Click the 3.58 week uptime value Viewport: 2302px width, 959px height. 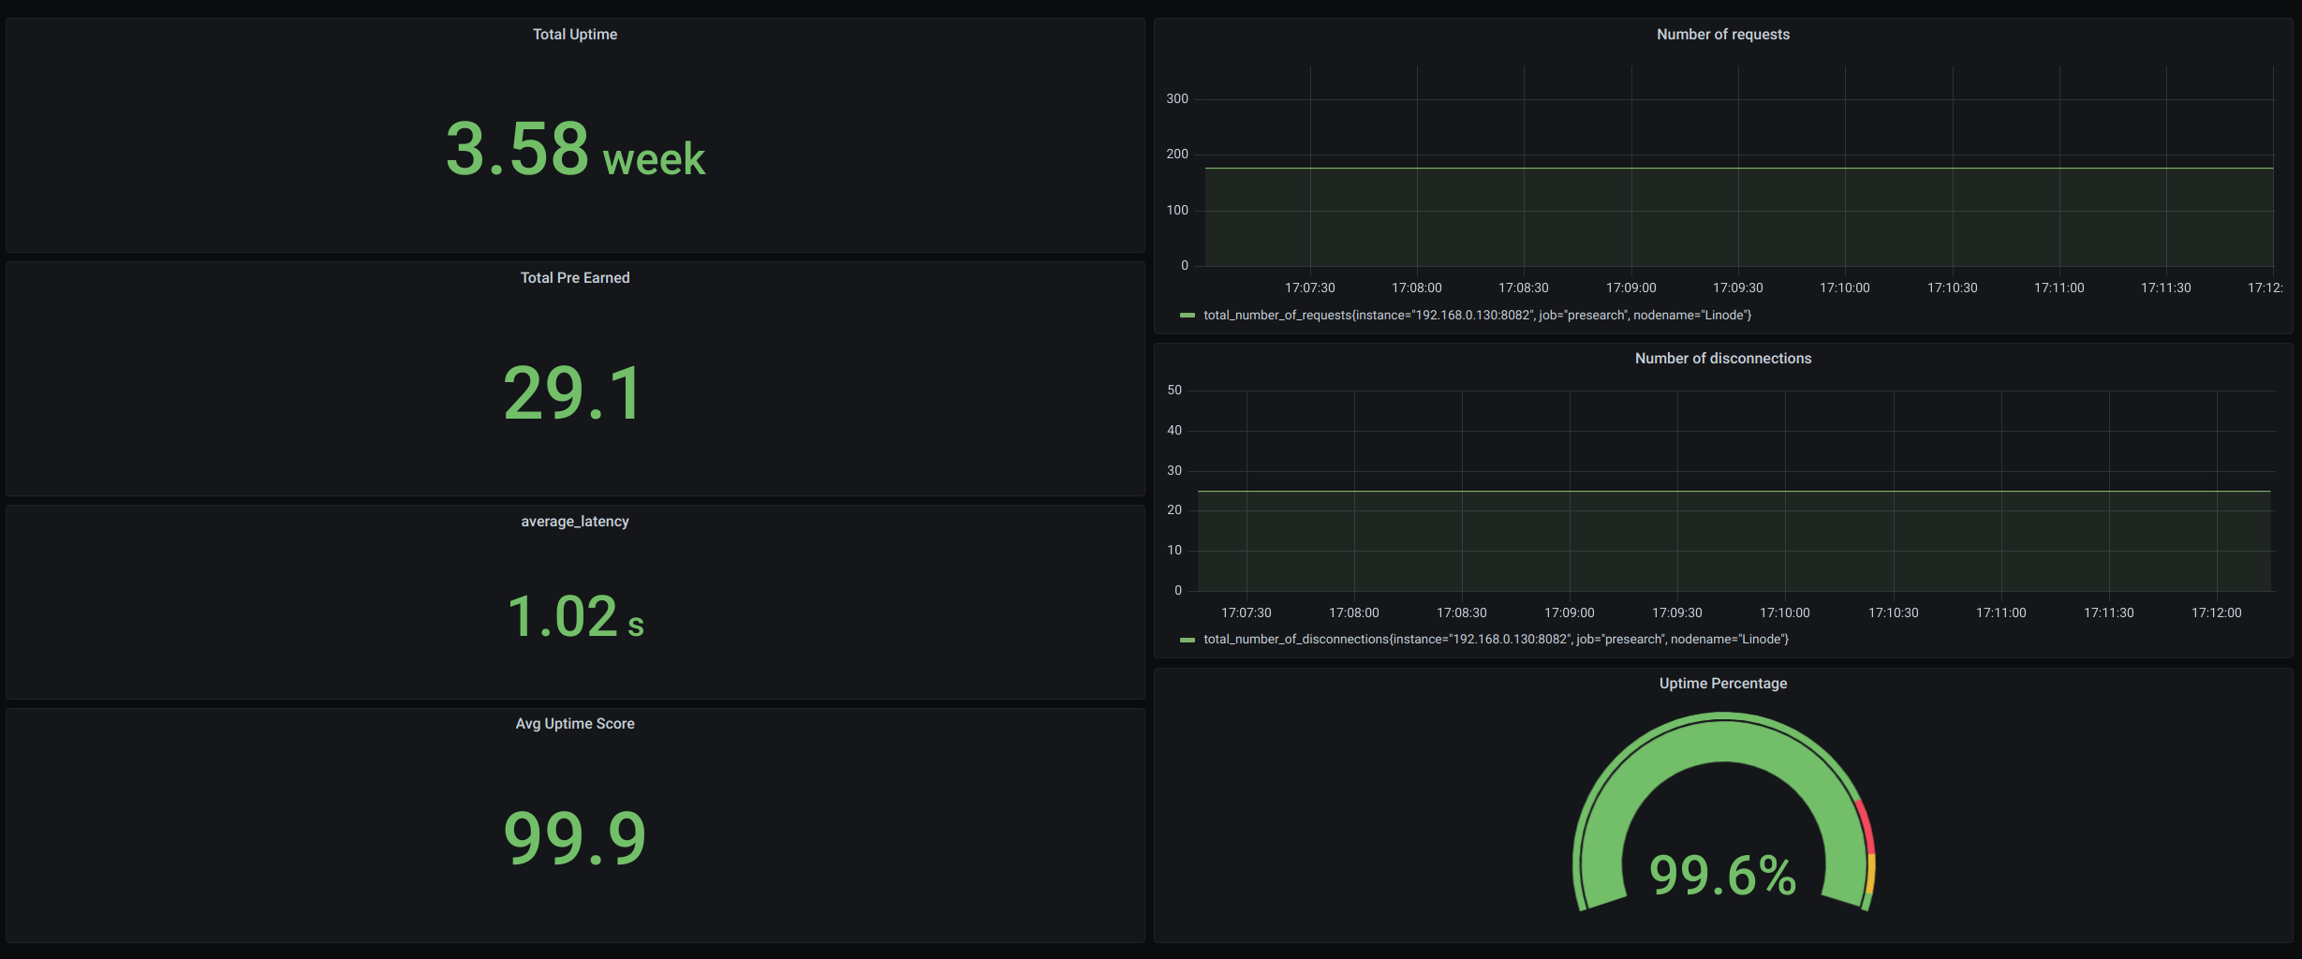[575, 150]
